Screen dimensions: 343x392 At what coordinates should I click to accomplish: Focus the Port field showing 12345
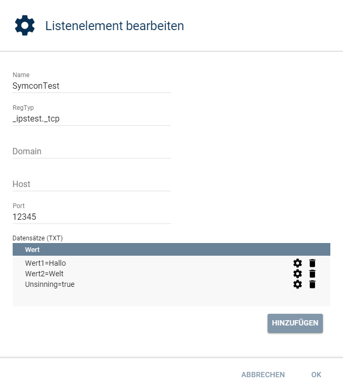(92, 217)
